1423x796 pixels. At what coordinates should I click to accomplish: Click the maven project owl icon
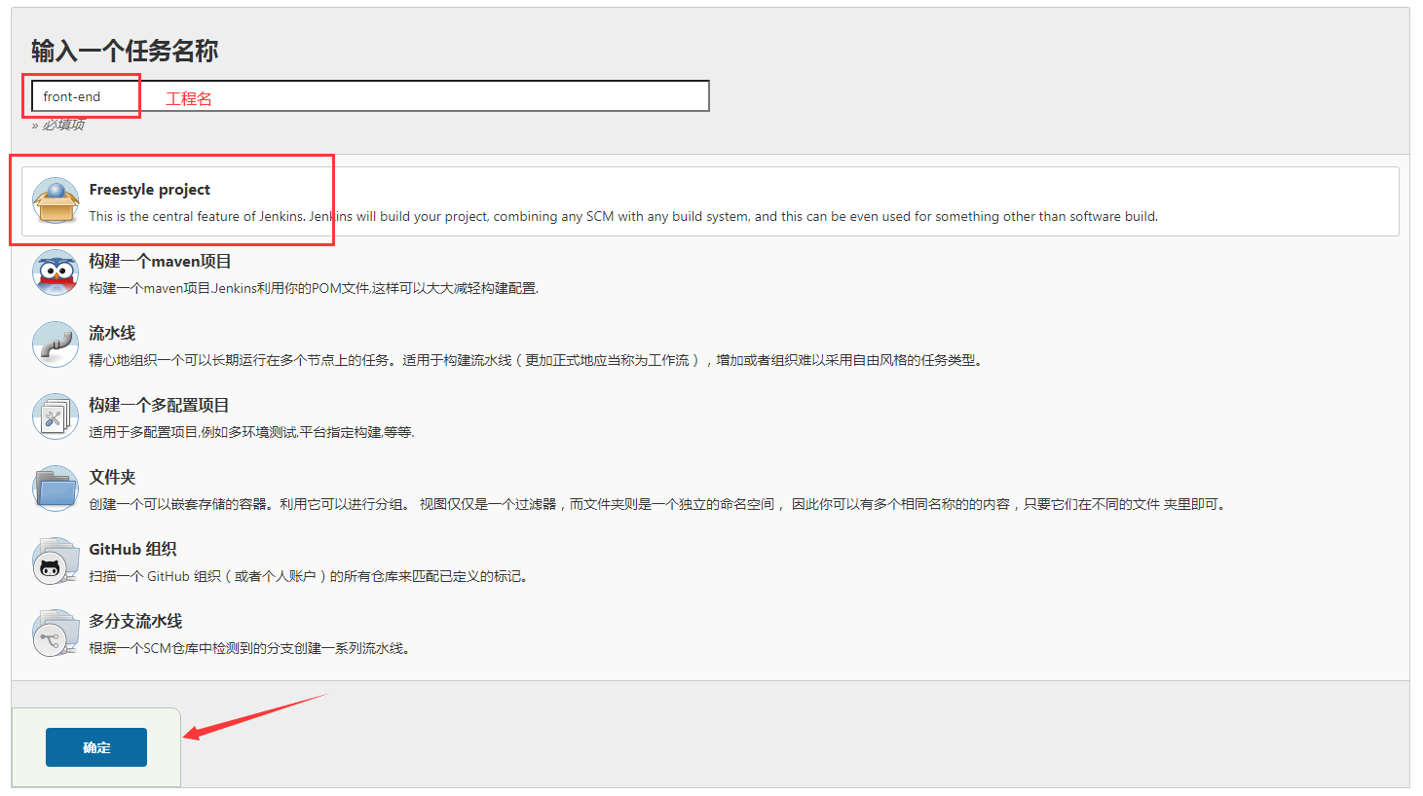tap(56, 273)
